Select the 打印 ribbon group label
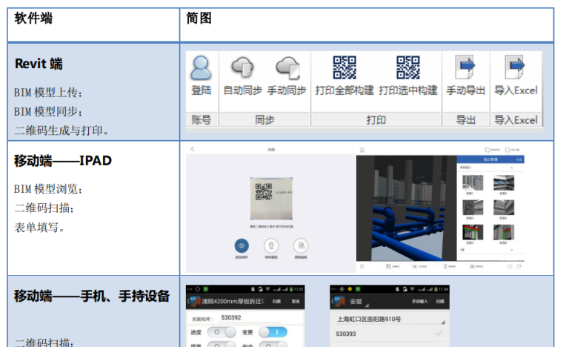The width and height of the screenshot is (563, 347). [x=376, y=119]
